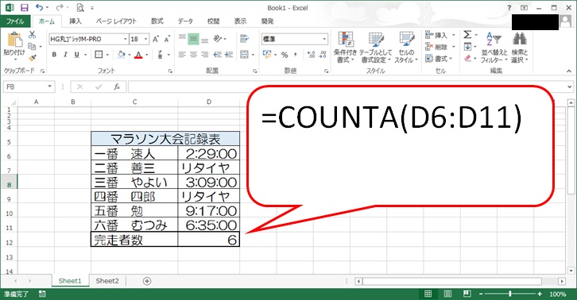Click the Copy icon in the clipboard group
The height and width of the screenshot is (300, 577).
[32, 46]
